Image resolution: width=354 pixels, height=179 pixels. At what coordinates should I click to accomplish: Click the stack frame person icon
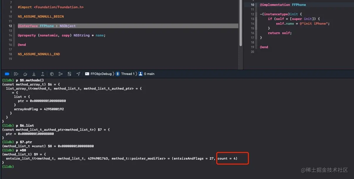pos(141,74)
